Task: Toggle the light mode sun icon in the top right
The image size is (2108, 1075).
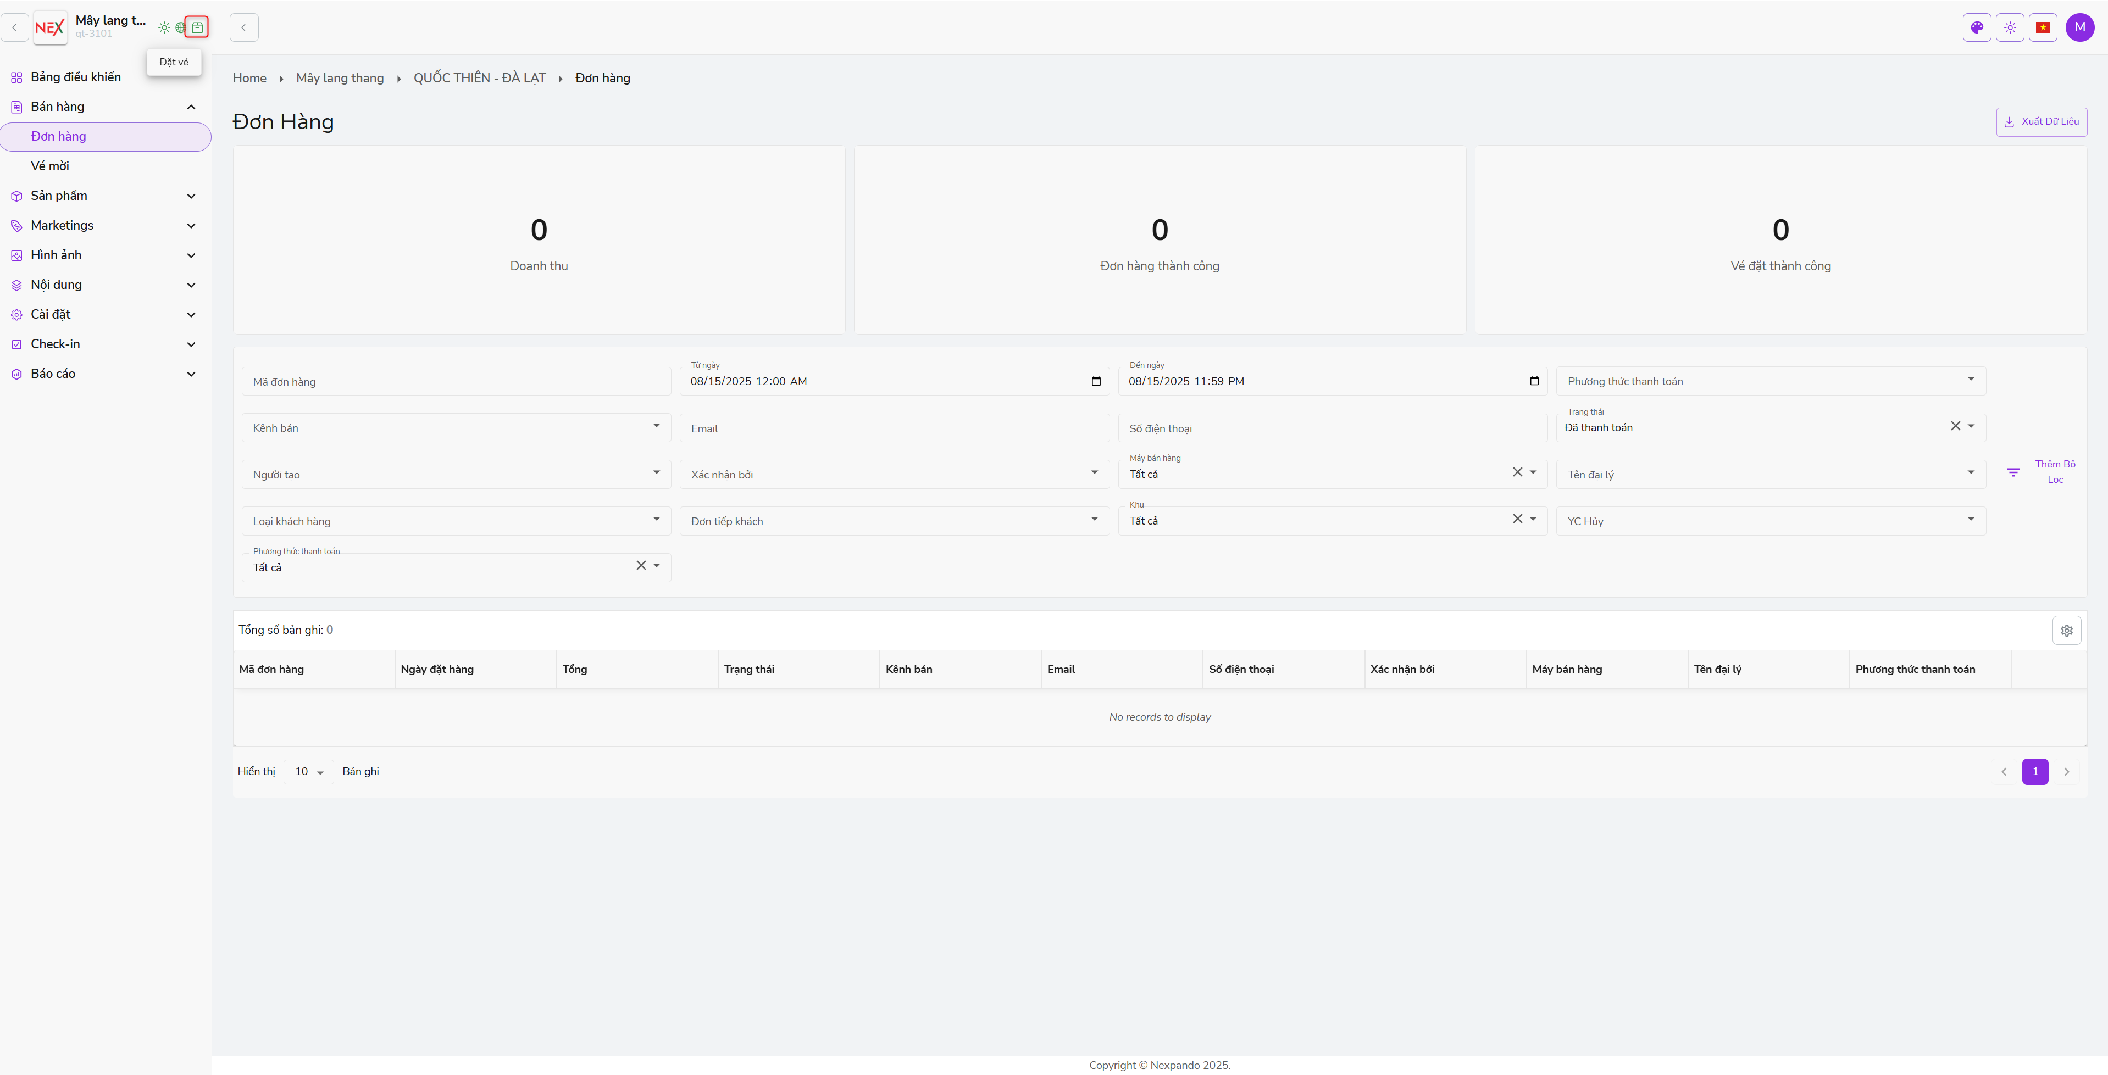Action: (2010, 27)
